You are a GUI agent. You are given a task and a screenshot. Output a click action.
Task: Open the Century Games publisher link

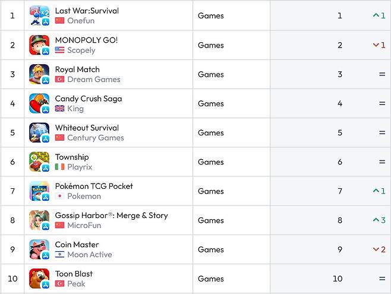[95, 138]
